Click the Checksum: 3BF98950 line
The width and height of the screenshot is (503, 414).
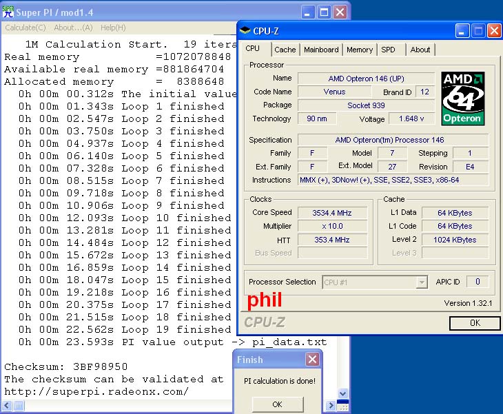point(65,366)
